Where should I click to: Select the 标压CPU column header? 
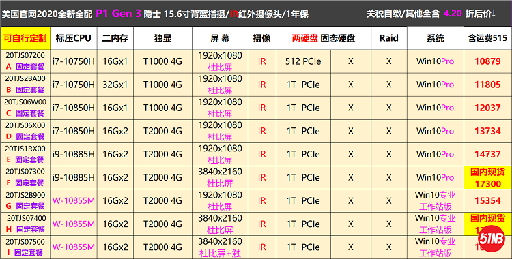[x=74, y=38]
